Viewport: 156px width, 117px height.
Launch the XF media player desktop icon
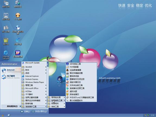18,54
